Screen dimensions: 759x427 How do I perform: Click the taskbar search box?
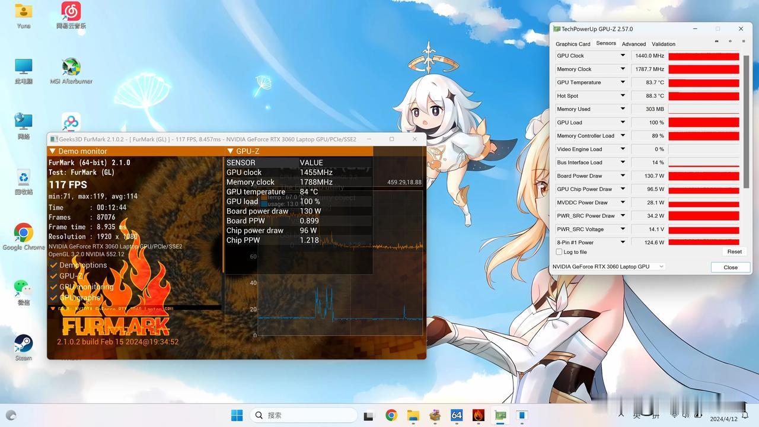click(x=304, y=415)
